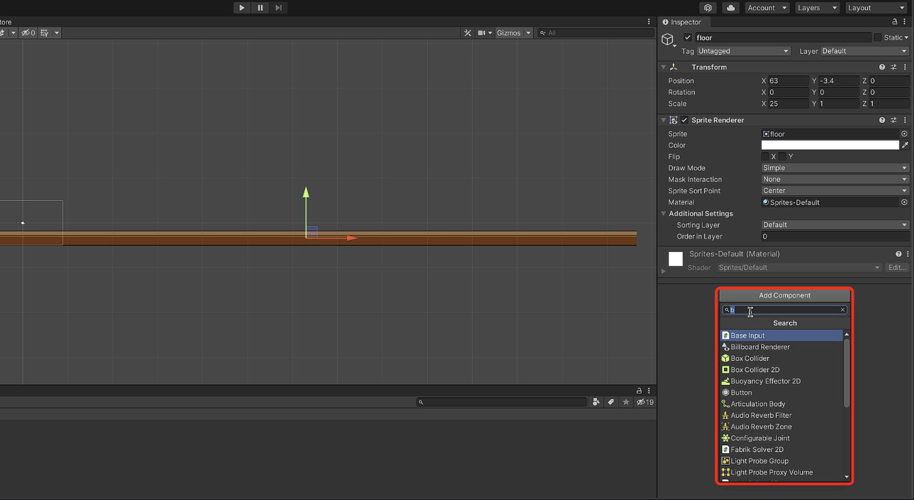Viewport: 914px width, 500px height.
Task: Open the scene tools wrench icon
Action: tap(467, 33)
